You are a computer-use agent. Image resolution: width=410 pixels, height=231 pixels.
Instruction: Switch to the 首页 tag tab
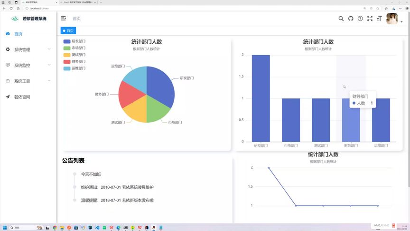pos(68,30)
